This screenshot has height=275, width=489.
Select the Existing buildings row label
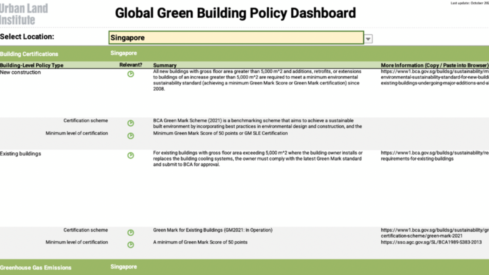pyautogui.click(x=20, y=154)
